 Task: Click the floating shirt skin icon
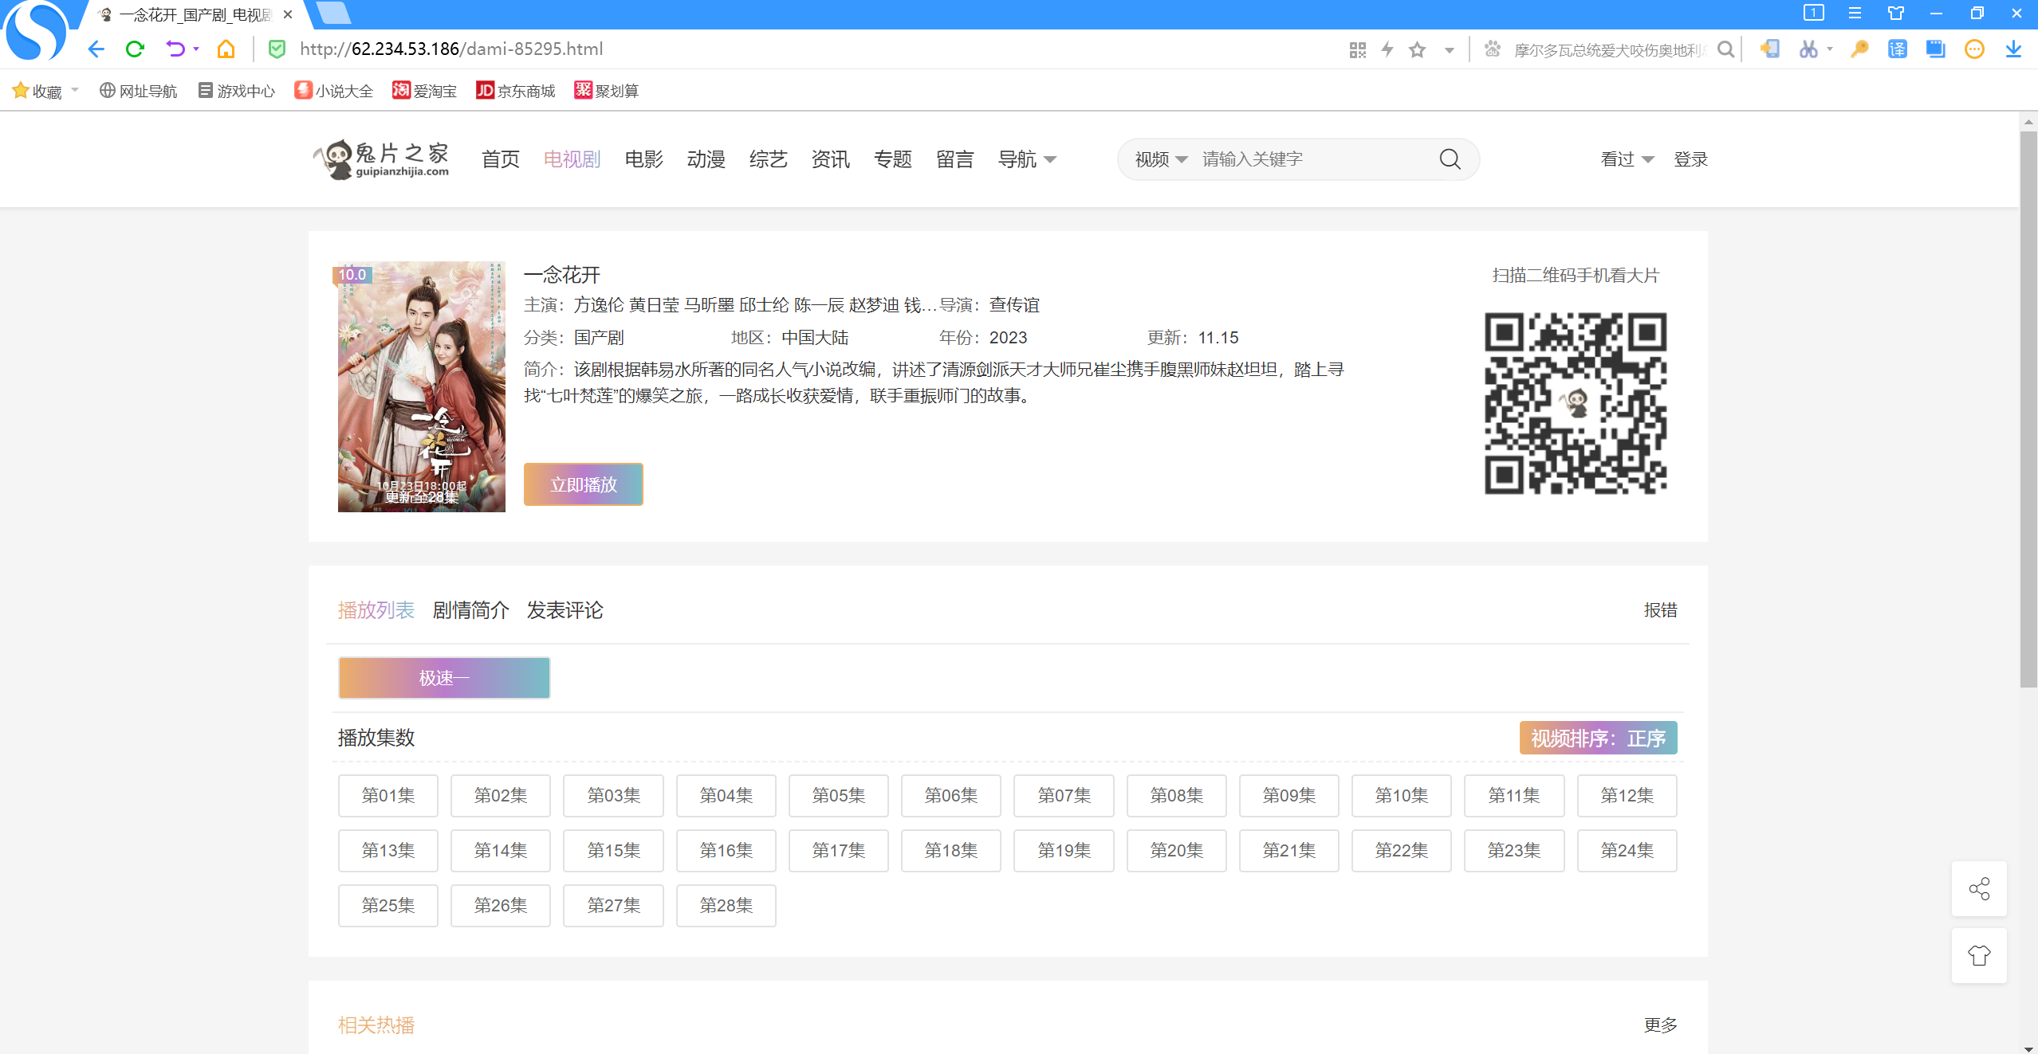click(1979, 955)
